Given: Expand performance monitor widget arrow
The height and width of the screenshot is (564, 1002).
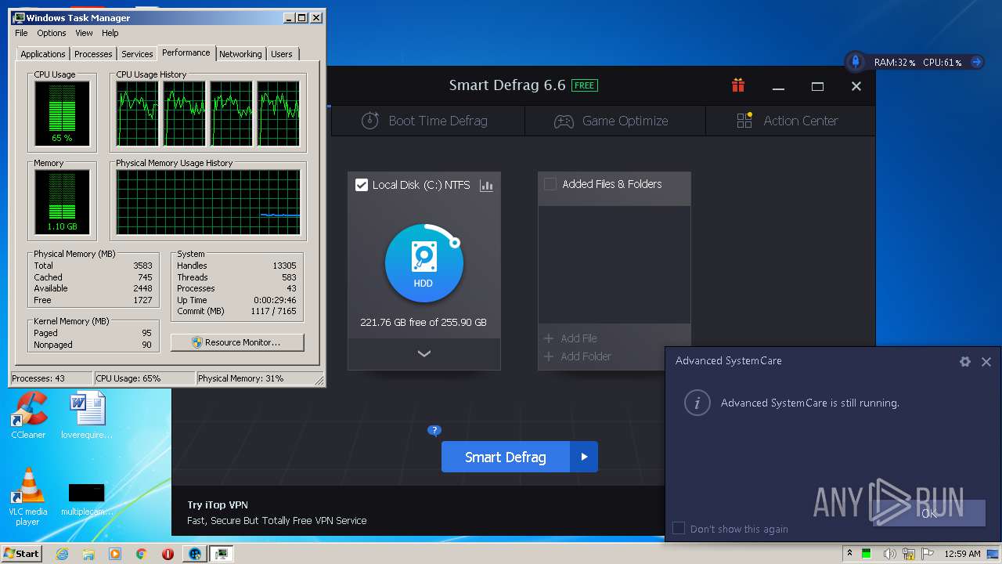Looking at the screenshot, I should pos(976,62).
